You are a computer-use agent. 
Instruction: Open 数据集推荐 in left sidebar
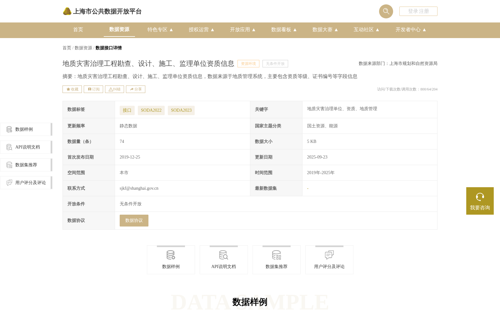(x=26, y=165)
